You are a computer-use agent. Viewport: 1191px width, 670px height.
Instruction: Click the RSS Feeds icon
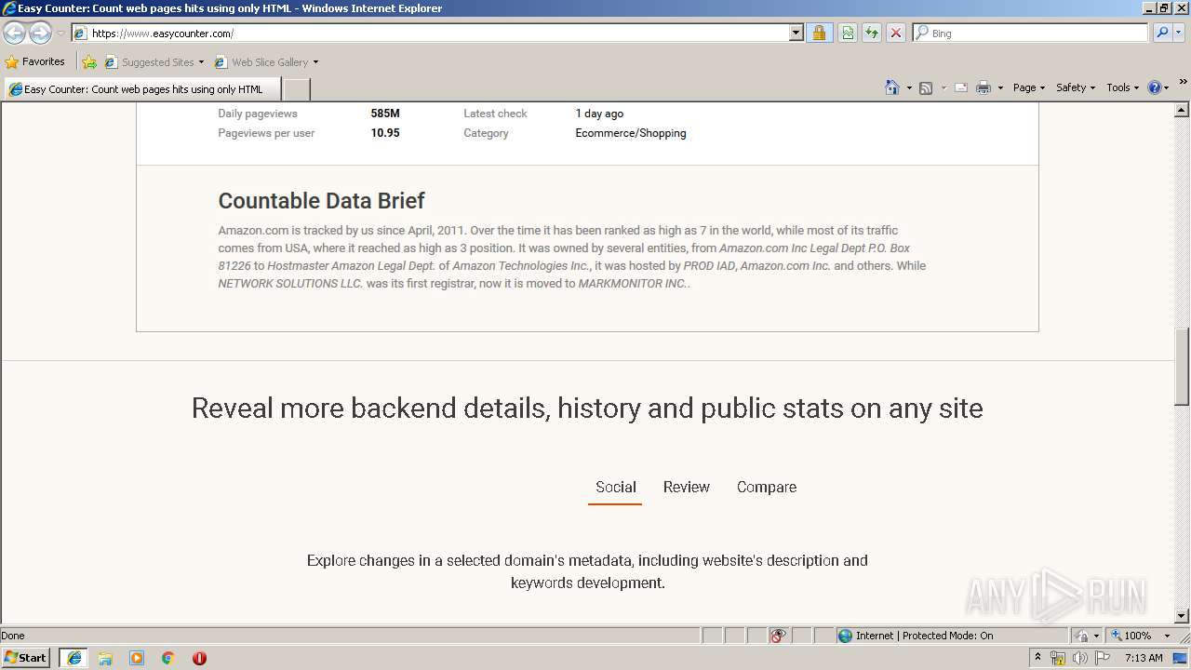click(926, 87)
